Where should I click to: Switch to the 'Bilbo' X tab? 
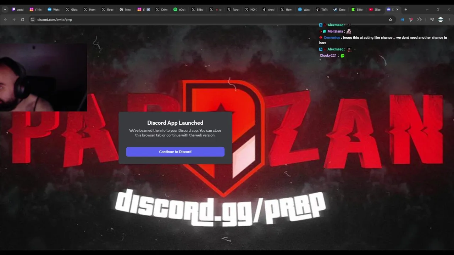pos(198,10)
